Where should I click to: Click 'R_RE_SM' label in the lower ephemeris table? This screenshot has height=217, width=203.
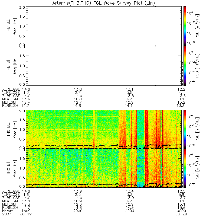[10, 208]
